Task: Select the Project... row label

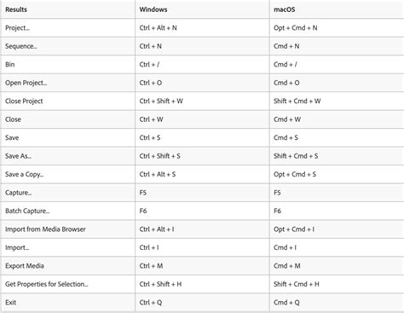Action: click(17, 28)
